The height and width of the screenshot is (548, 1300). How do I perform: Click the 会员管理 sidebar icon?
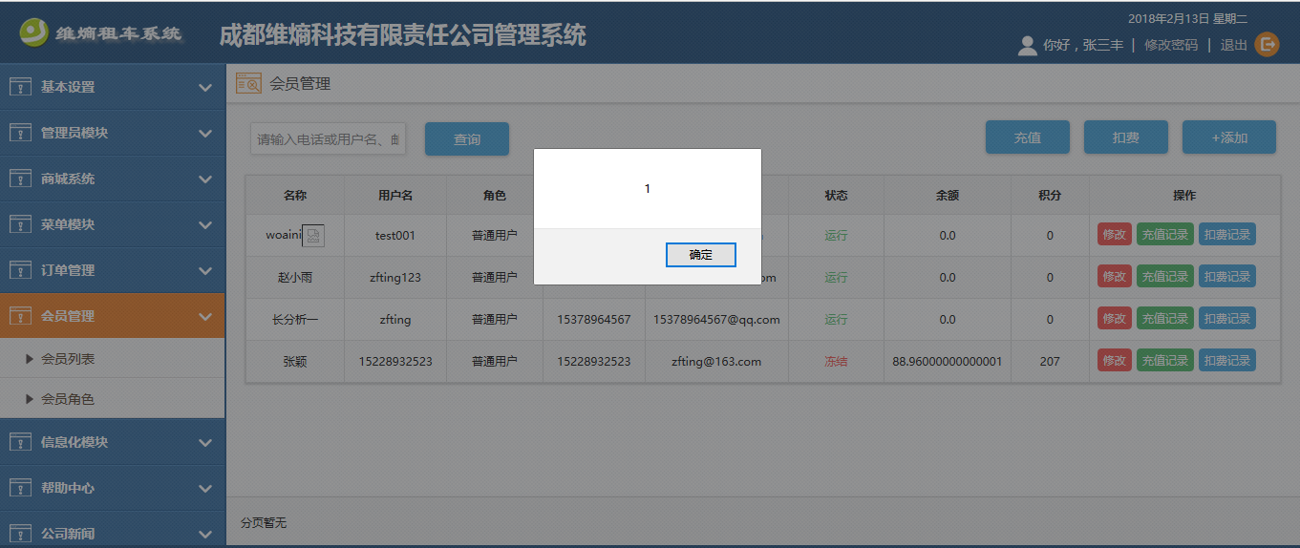tap(20, 316)
